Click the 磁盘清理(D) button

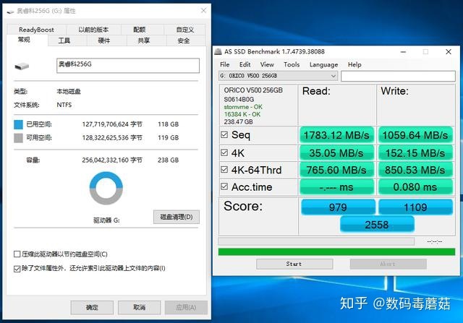click(x=177, y=217)
